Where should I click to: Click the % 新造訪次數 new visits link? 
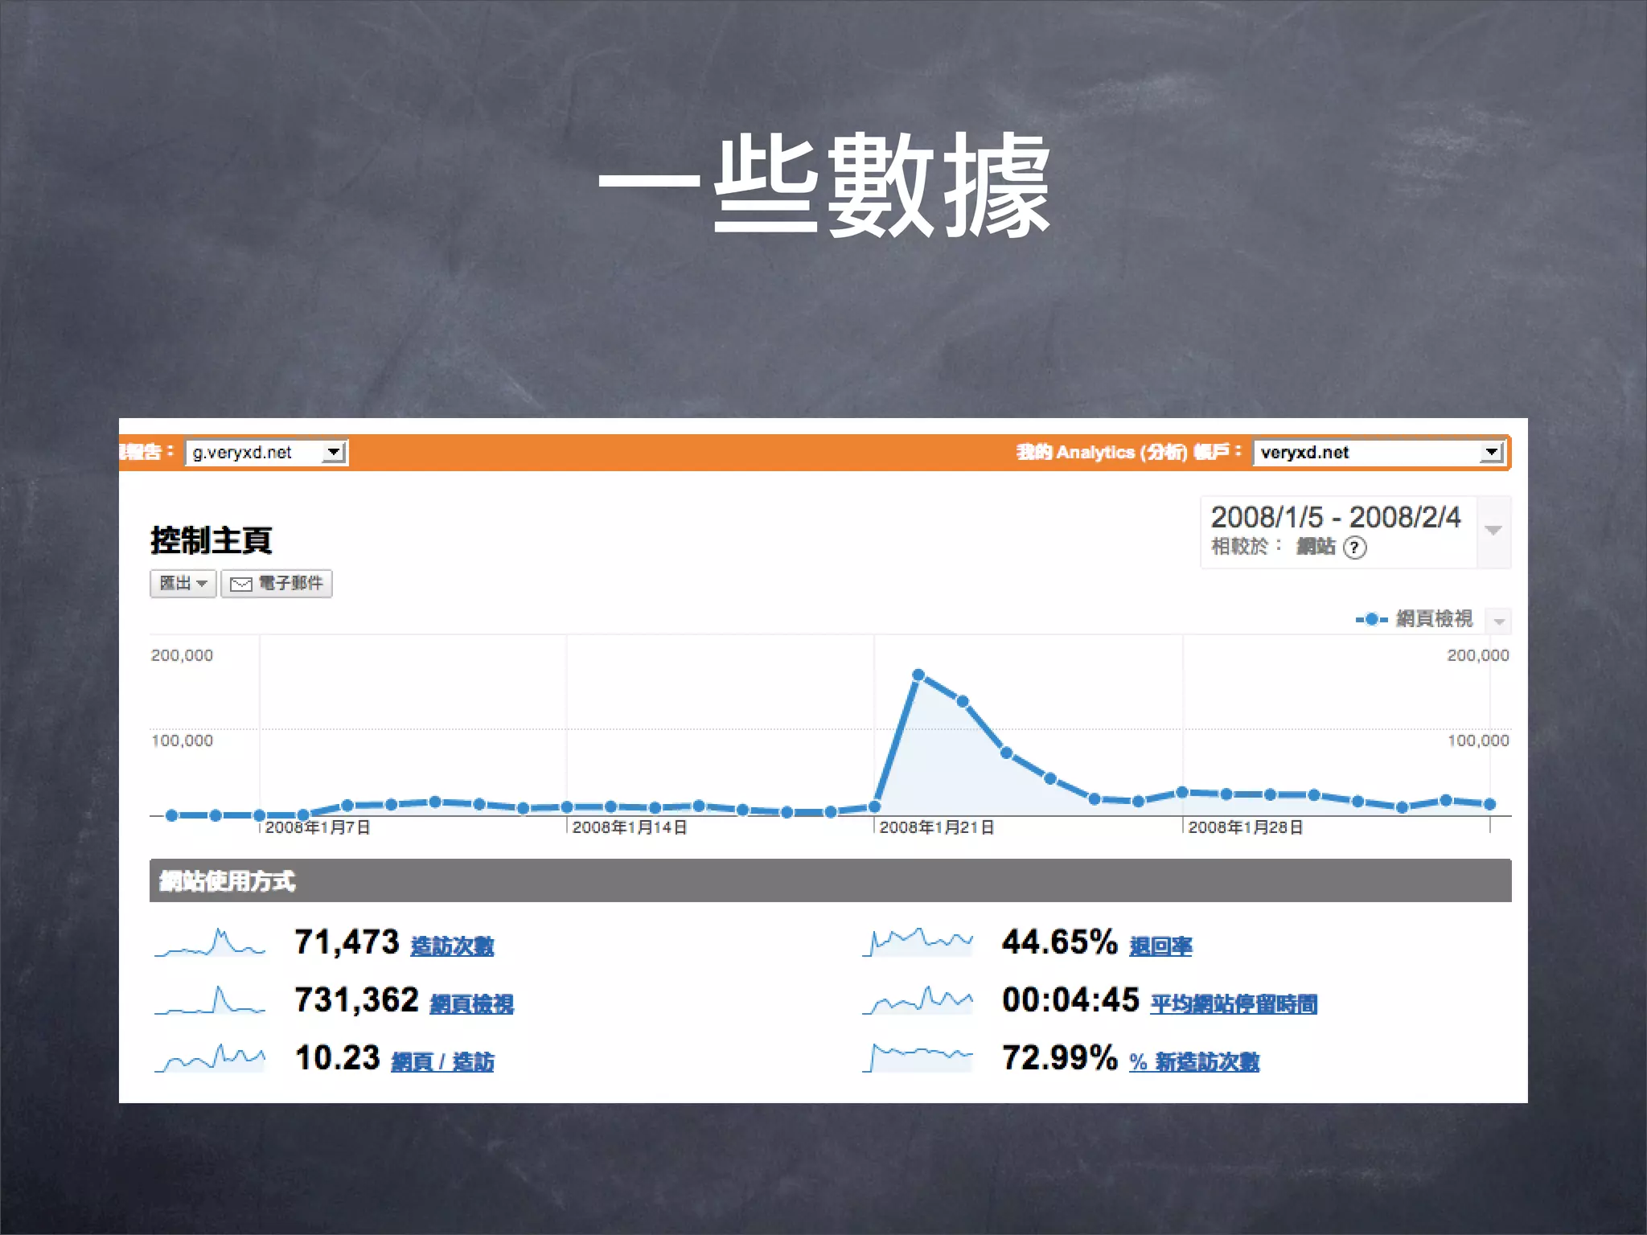(x=1194, y=1062)
